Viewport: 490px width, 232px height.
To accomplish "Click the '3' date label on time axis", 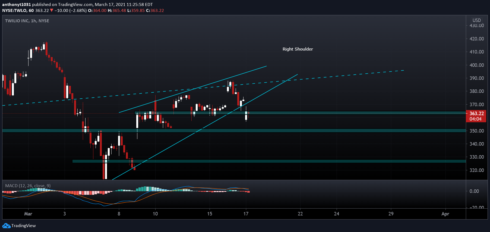I will [65, 214].
